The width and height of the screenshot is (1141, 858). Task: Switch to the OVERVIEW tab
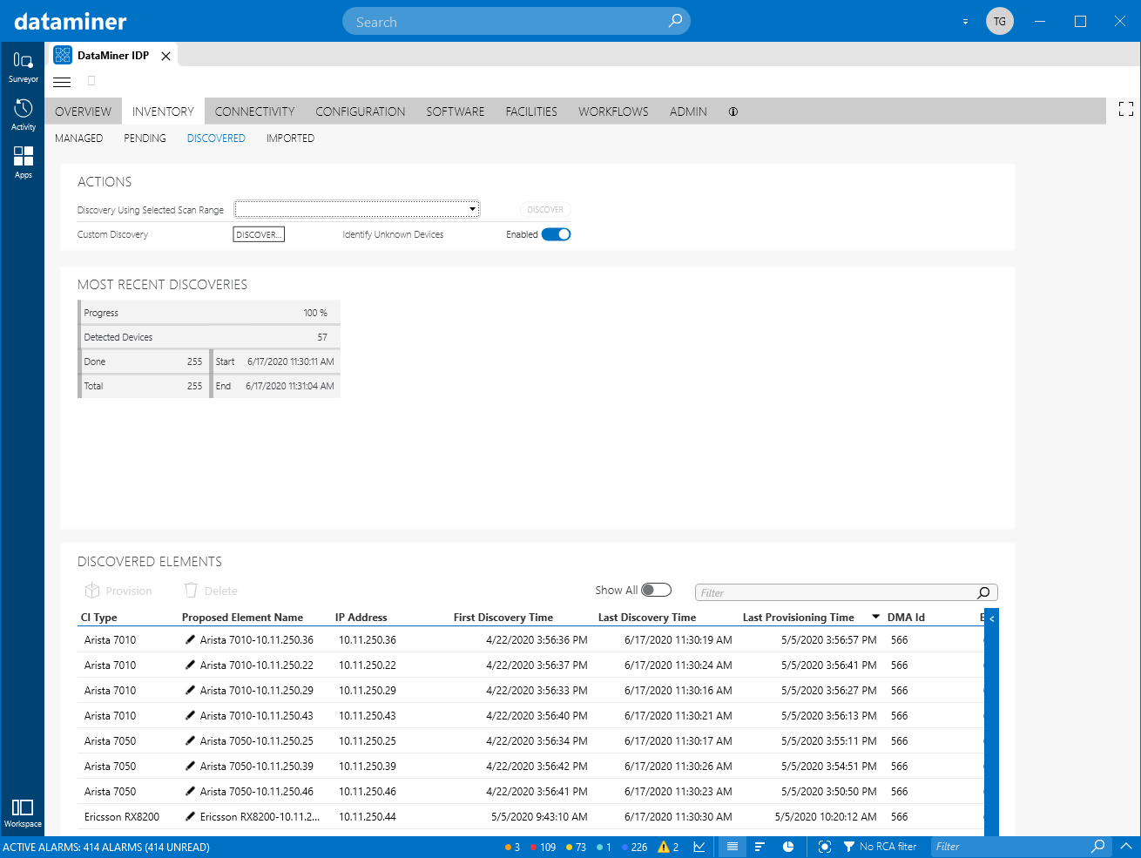coord(83,111)
